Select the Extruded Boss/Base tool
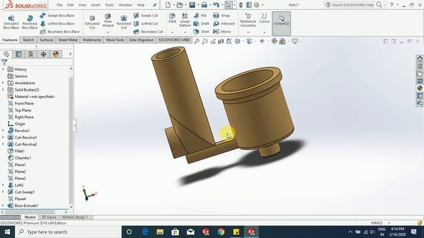Screen dimensions: 424x238 11,22
